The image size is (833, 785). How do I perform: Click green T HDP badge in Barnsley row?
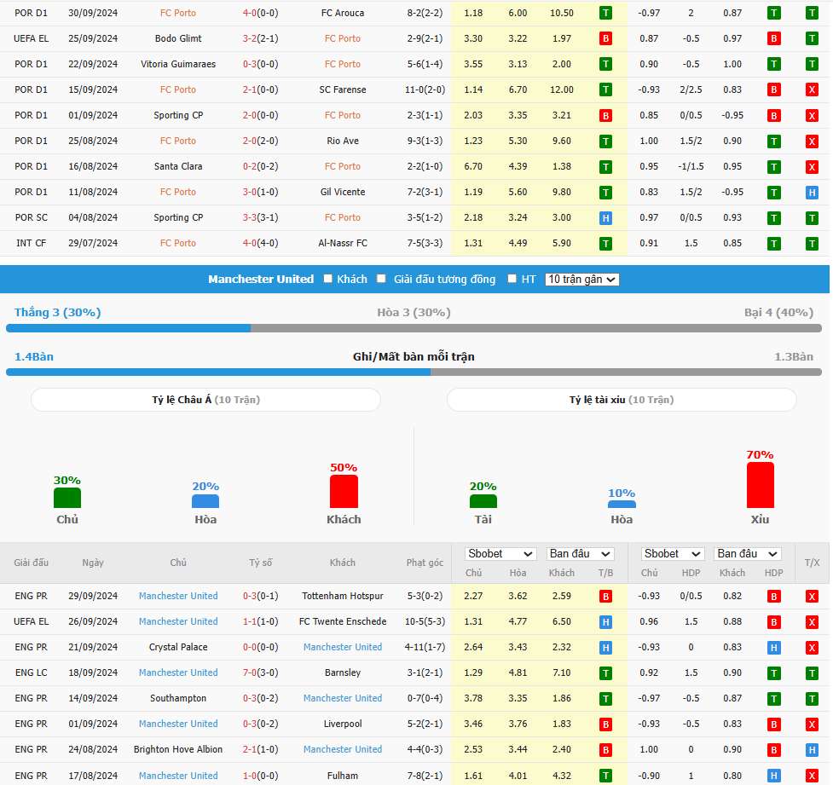pos(774,673)
